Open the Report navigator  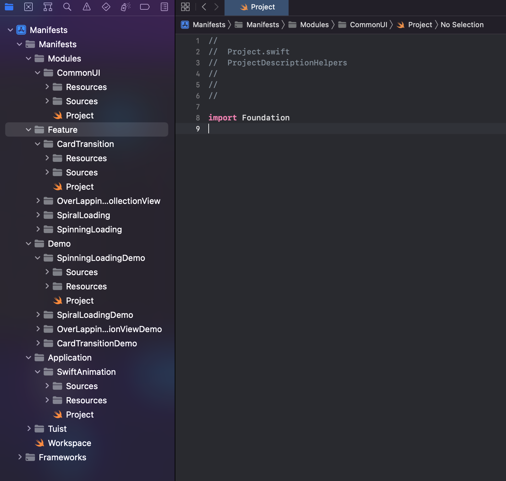point(164,7)
